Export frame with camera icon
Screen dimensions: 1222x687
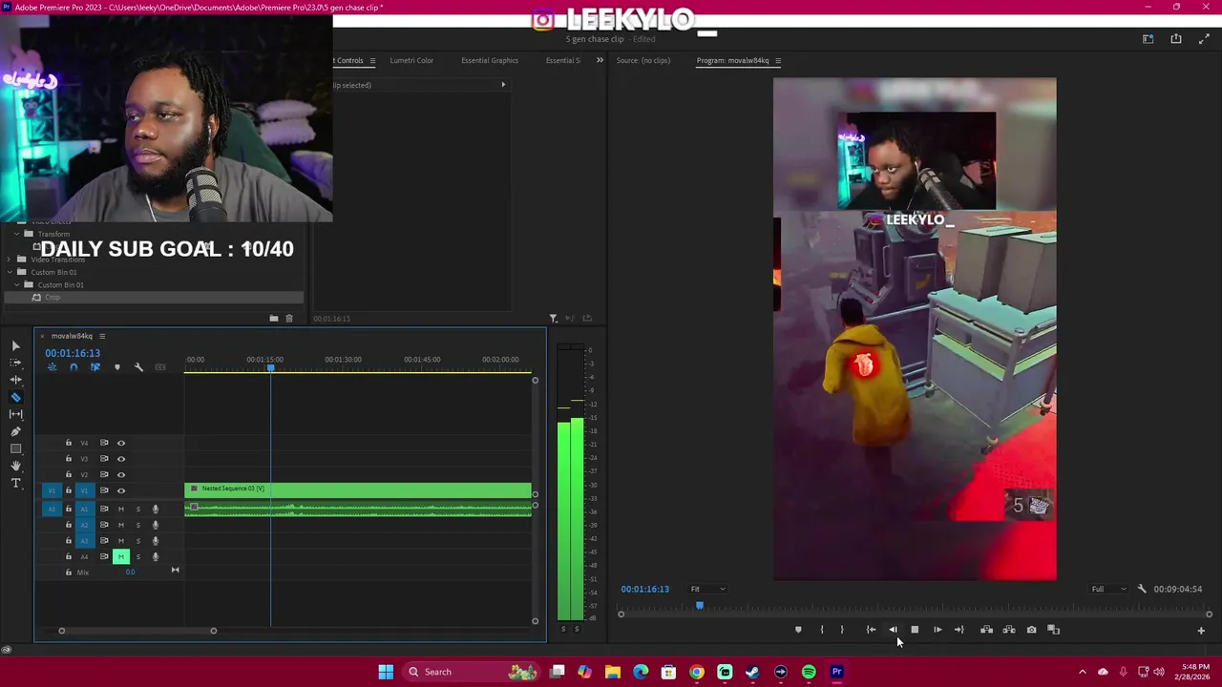click(1031, 630)
